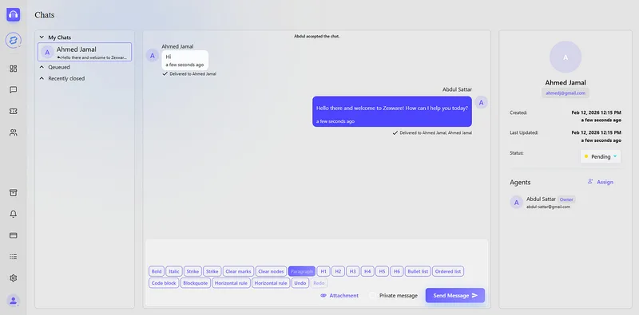The height and width of the screenshot is (315, 639).
Task: Click Abdul Sattar avatar in Agents list
Action: coord(516,203)
